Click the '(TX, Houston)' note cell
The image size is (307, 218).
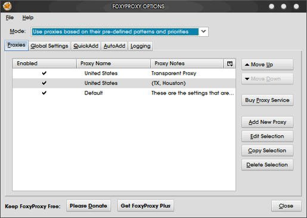(169, 83)
